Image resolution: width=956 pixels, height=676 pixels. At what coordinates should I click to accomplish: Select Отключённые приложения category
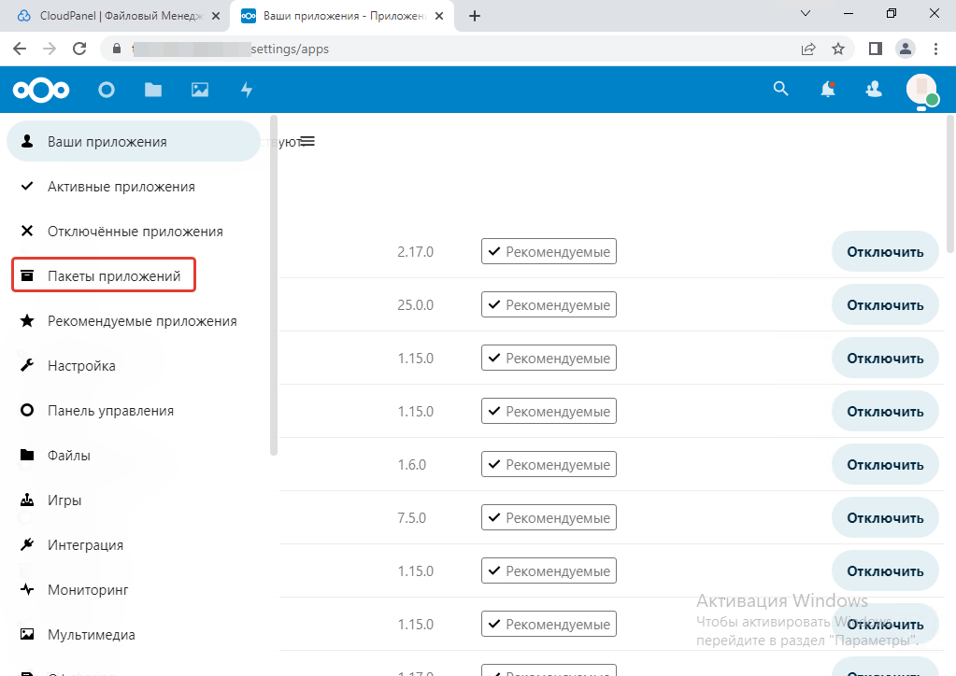tap(135, 232)
